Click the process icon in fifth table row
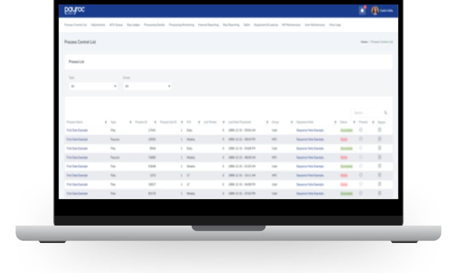This screenshot has width=455, height=273. coord(361,166)
